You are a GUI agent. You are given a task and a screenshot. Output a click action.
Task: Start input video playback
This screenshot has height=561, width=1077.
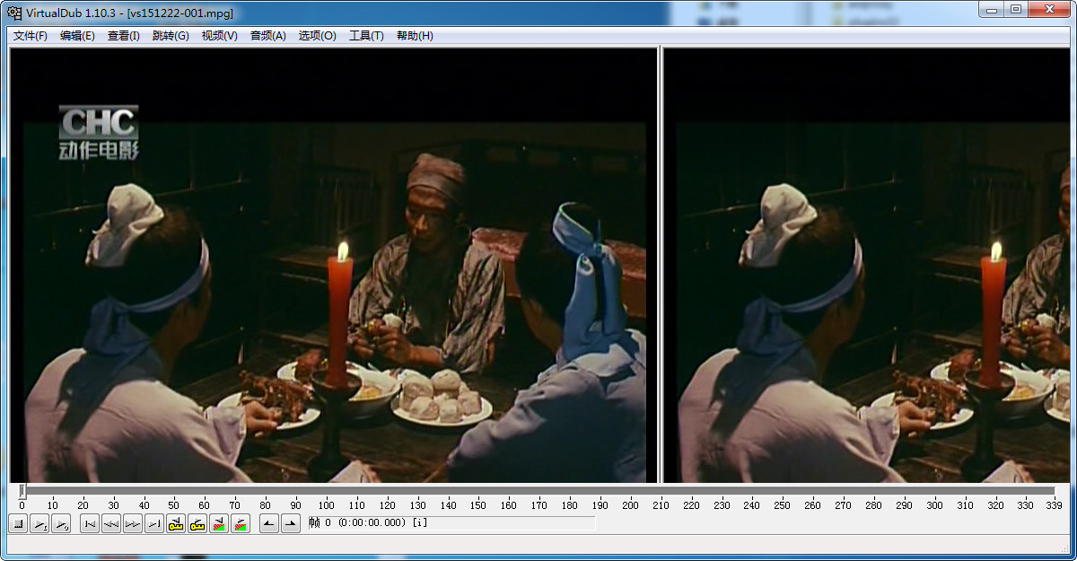pyautogui.click(x=39, y=523)
